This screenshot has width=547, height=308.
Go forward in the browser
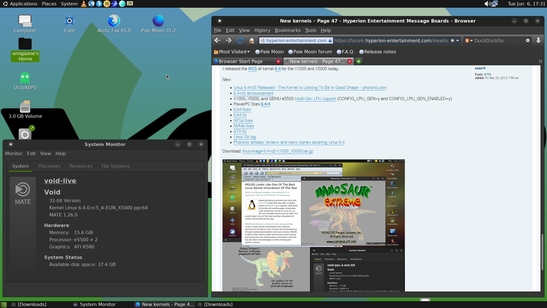(228, 40)
